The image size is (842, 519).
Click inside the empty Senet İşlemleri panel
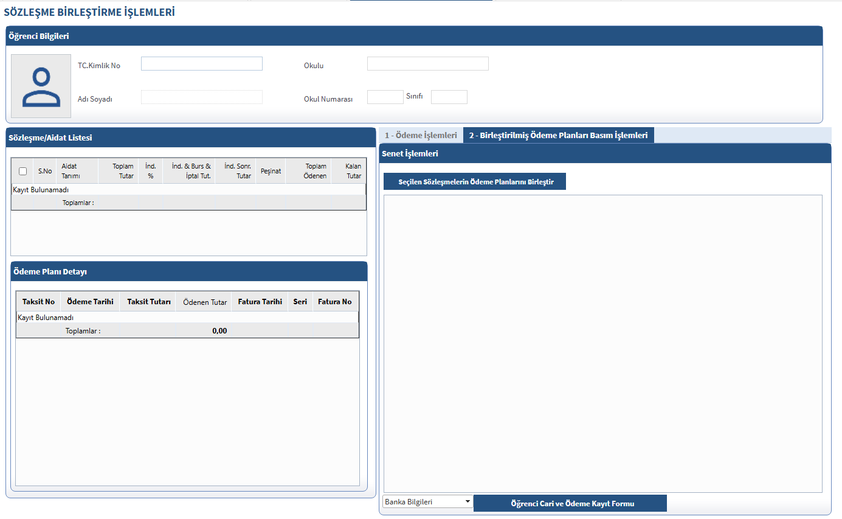coord(602,343)
